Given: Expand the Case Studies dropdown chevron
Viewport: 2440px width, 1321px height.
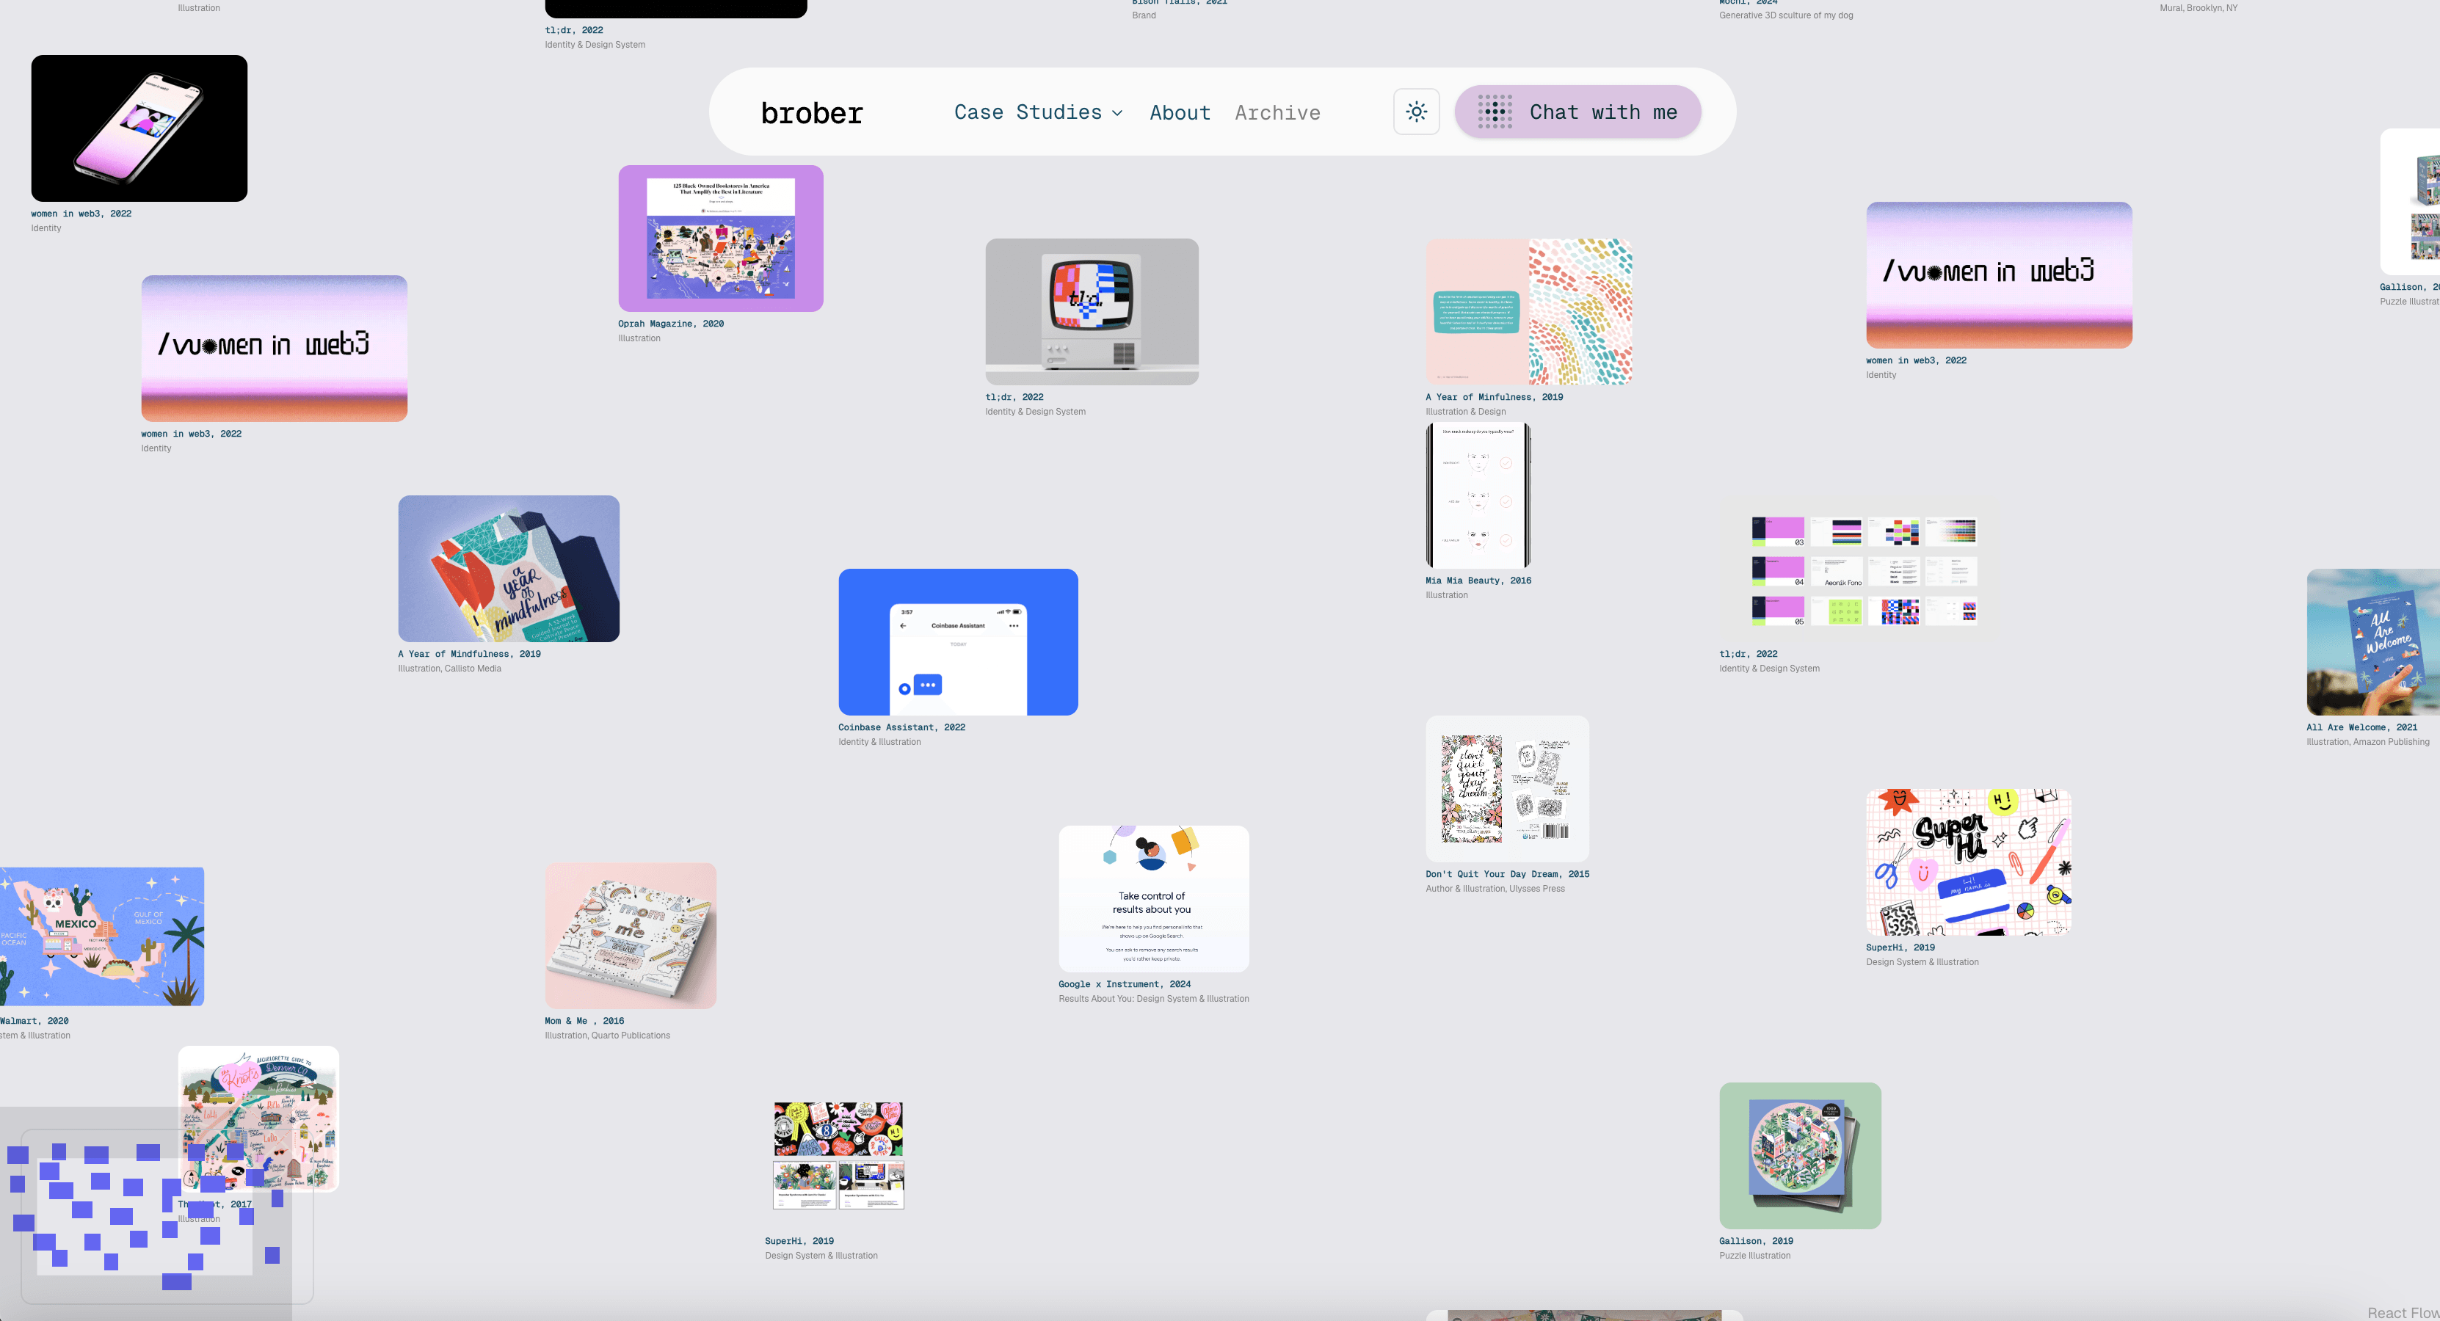Looking at the screenshot, I should [x=1118, y=113].
